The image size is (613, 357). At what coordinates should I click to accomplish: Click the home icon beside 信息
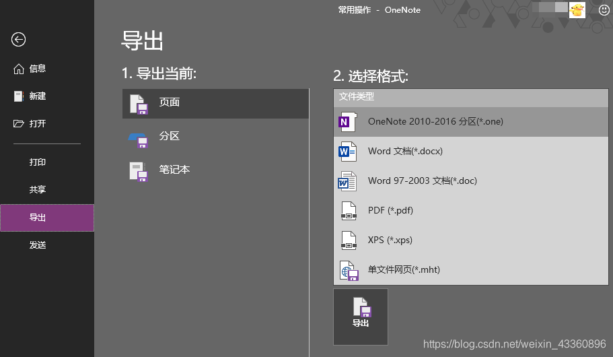(18, 69)
